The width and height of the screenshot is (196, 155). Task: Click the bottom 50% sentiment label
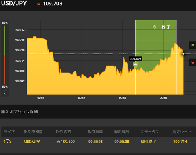5,87
